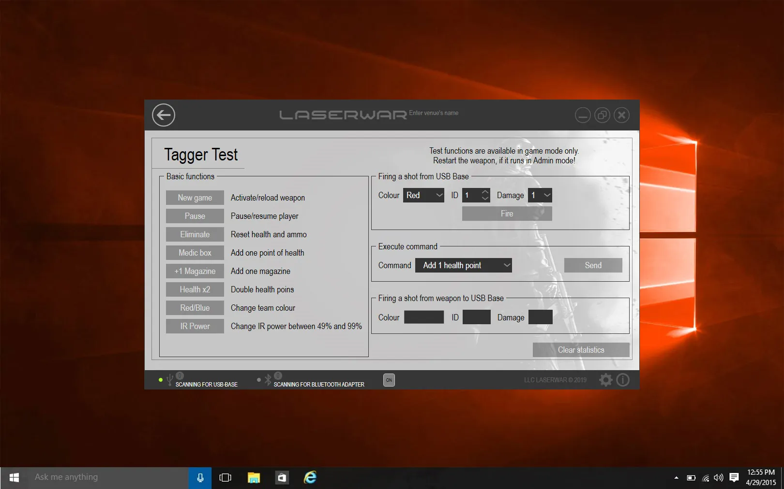Click the Medic box button

coord(195,253)
